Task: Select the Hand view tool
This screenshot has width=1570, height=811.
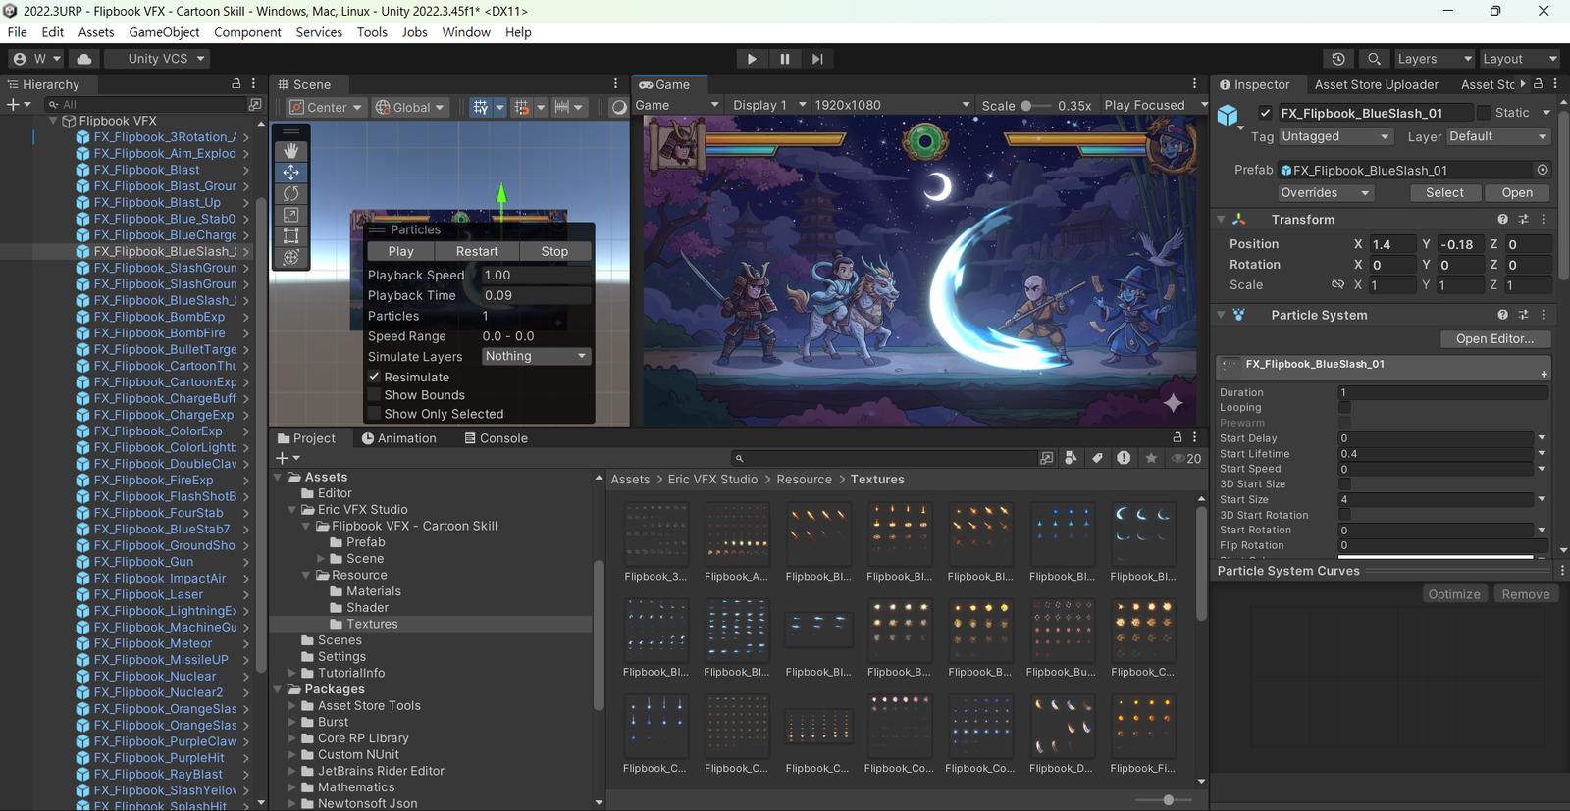Action: (291, 151)
